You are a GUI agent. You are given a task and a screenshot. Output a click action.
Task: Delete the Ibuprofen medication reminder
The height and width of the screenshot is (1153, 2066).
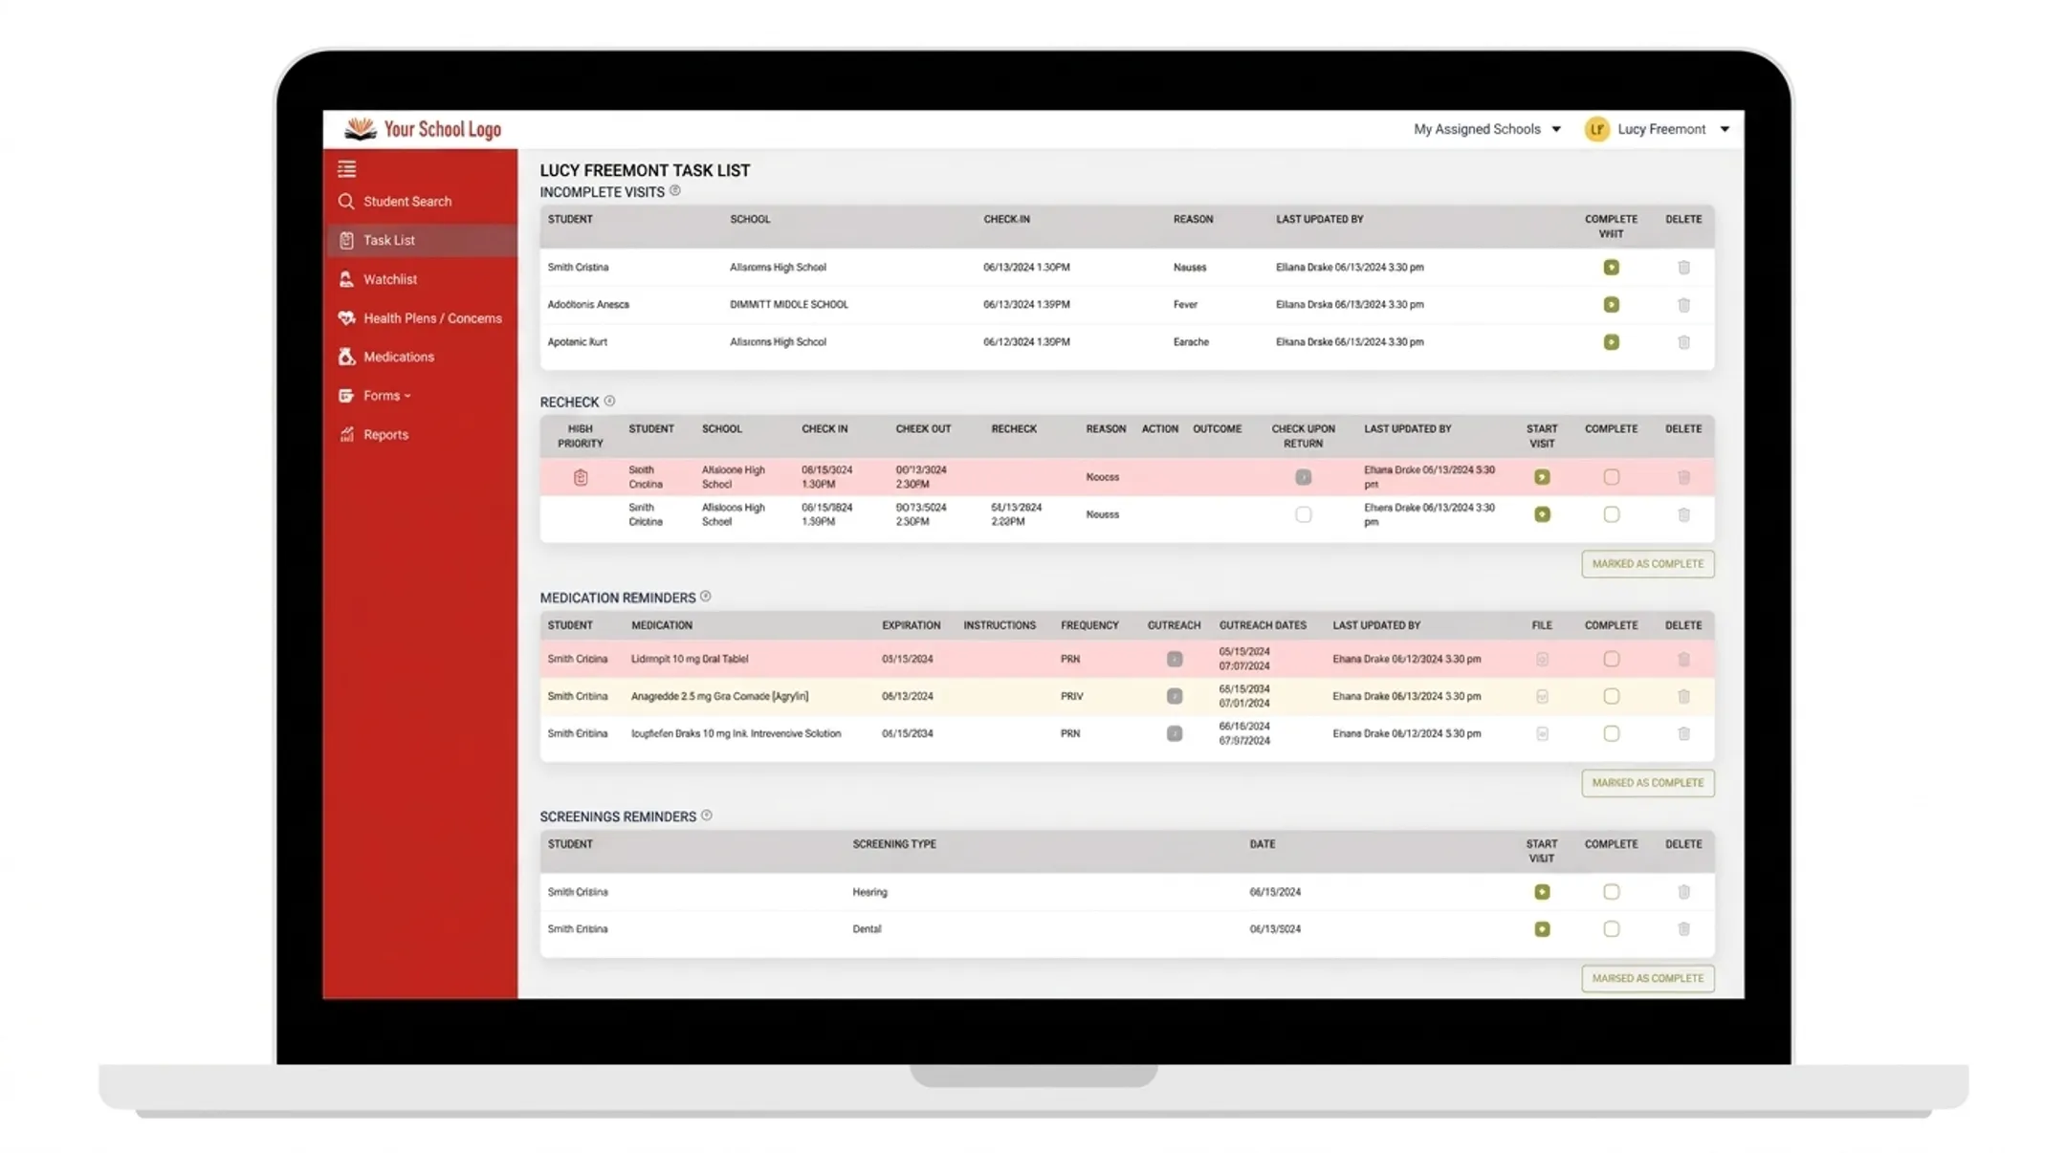1683,734
